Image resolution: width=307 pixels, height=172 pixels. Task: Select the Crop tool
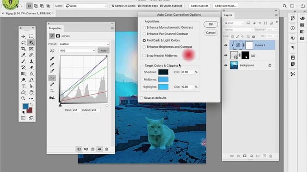coord(24,49)
